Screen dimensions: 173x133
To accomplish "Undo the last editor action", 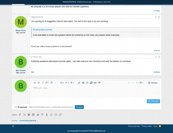I will 129,83.
